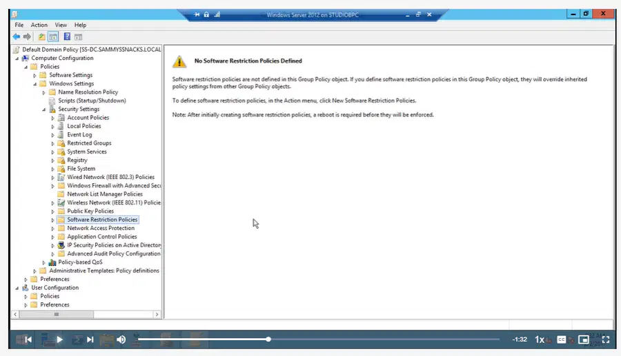Select Advanced Audit Policy Configuration
Image resolution: width=621 pixels, height=356 pixels.
click(x=114, y=253)
